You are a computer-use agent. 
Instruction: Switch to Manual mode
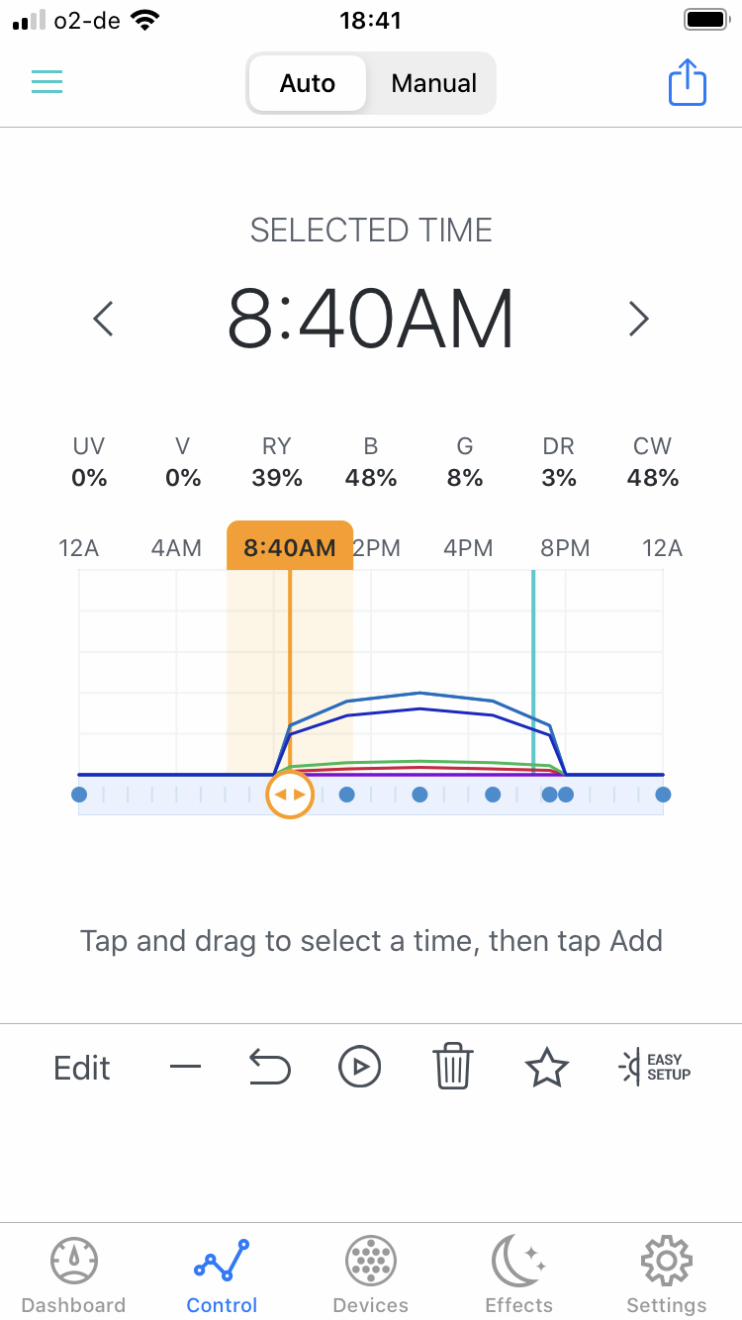(433, 83)
